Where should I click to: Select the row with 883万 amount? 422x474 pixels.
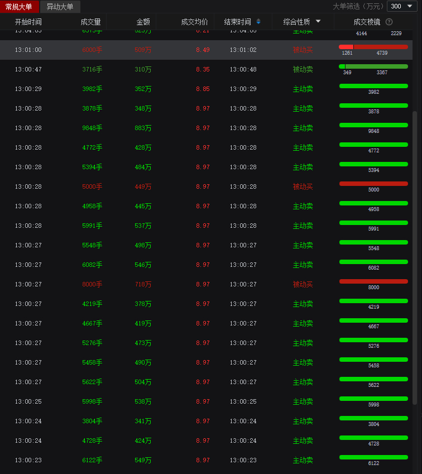tap(167, 128)
